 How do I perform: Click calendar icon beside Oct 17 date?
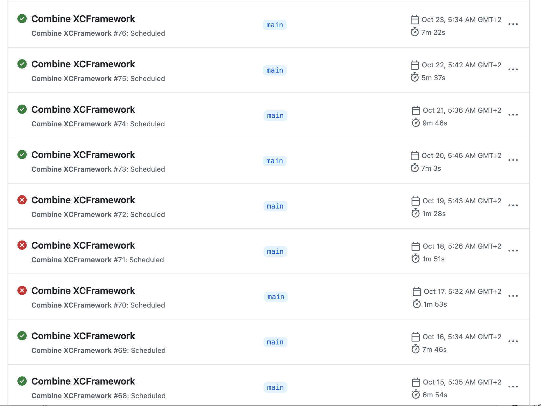coord(416,292)
